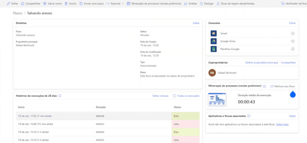Click Dicas de reparo desabilitadas bell
This screenshot has width=307, height=143.
point(218,4)
